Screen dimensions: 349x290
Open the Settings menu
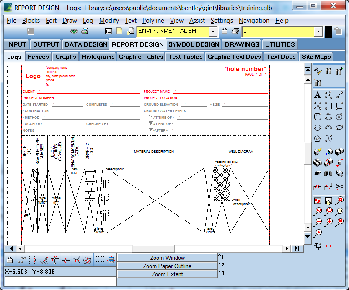(222, 21)
